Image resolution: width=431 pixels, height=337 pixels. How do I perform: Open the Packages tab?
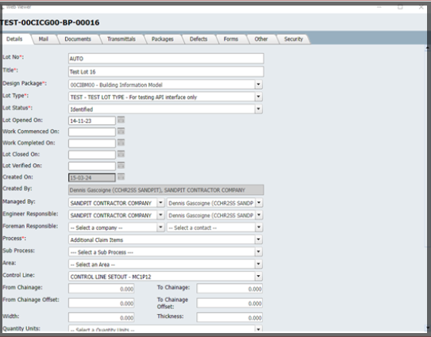pyautogui.click(x=163, y=39)
